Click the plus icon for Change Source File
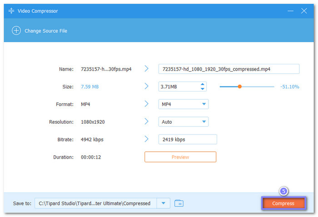 pyautogui.click(x=16, y=31)
